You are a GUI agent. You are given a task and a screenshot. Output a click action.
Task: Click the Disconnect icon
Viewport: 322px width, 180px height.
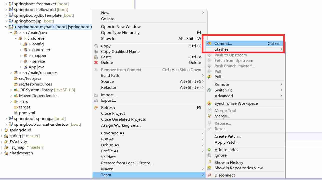tap(209, 175)
